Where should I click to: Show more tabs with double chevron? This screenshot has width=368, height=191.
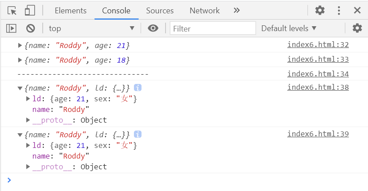(236, 11)
